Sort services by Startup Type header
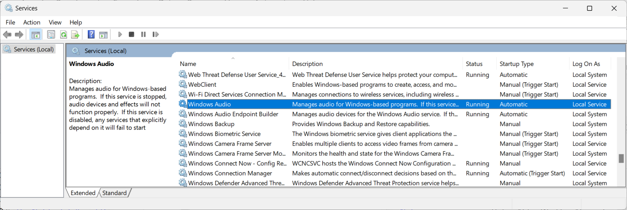627x210 pixels. [516, 64]
